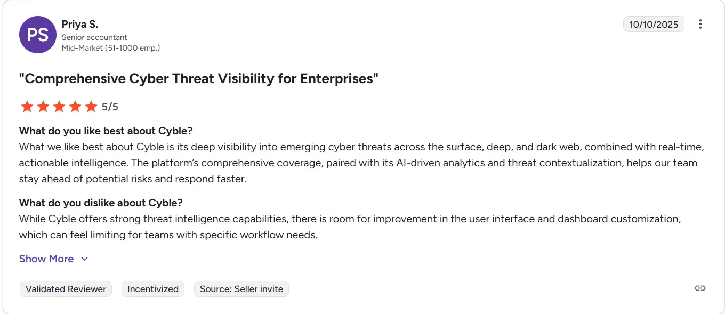
Task: Click the Incentivized badge
Action: tap(153, 289)
